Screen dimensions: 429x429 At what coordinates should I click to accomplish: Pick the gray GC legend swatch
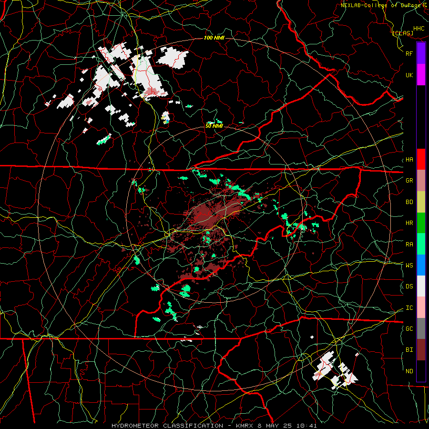(421, 328)
